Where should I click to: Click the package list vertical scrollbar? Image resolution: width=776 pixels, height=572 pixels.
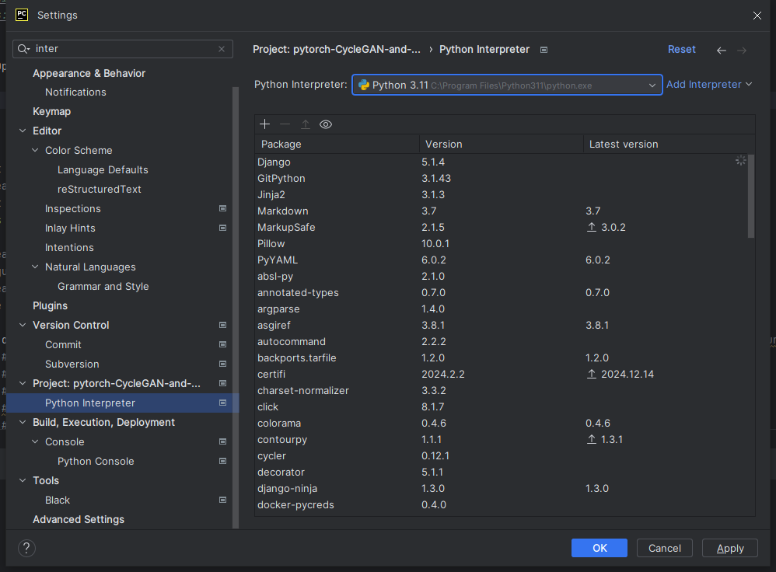tap(751, 197)
